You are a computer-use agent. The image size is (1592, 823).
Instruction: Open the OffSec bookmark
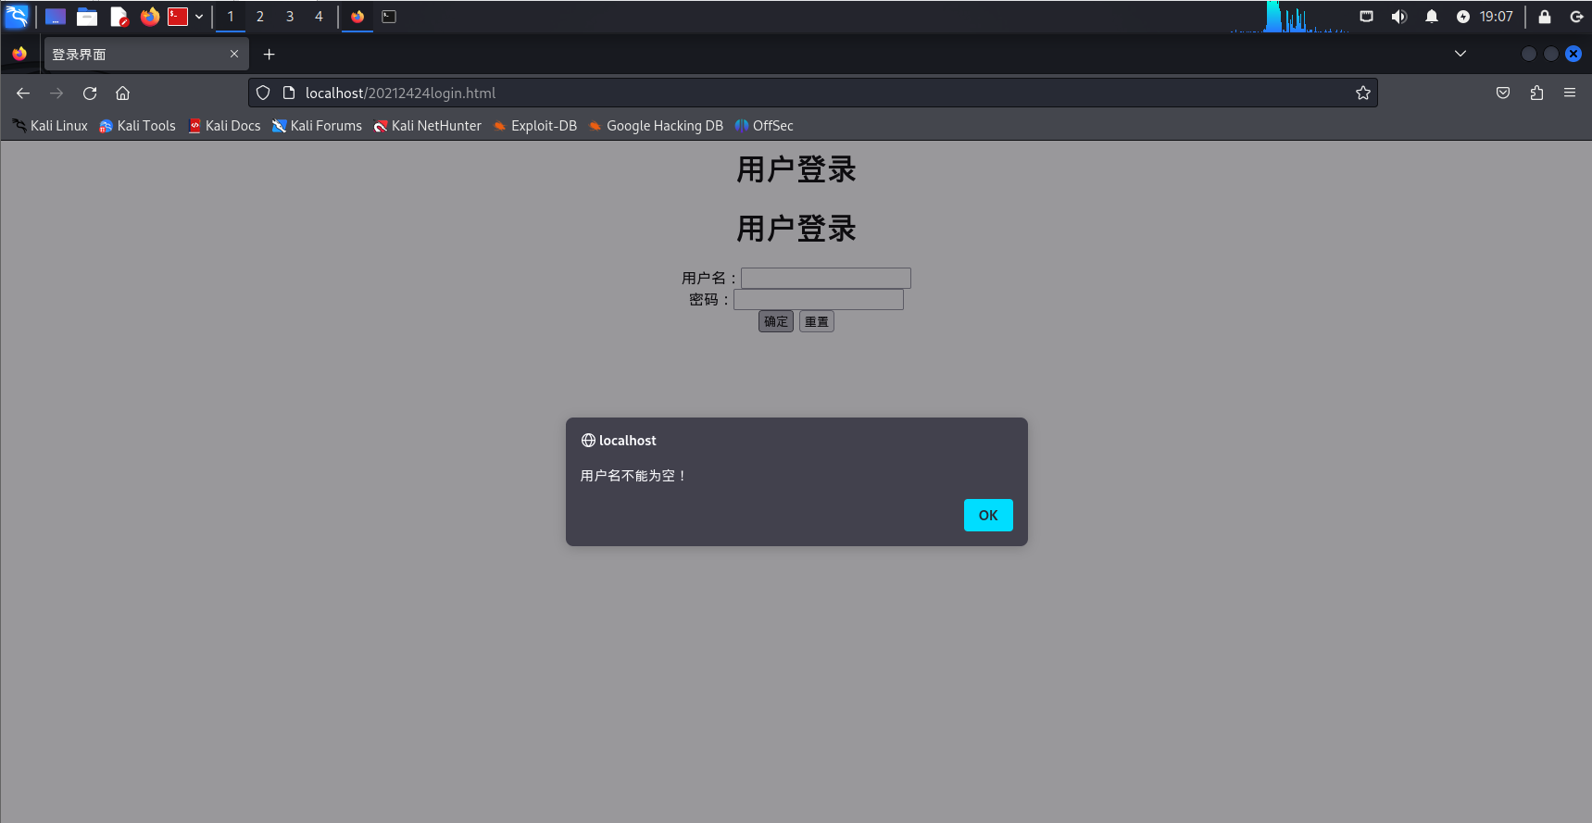(764, 126)
